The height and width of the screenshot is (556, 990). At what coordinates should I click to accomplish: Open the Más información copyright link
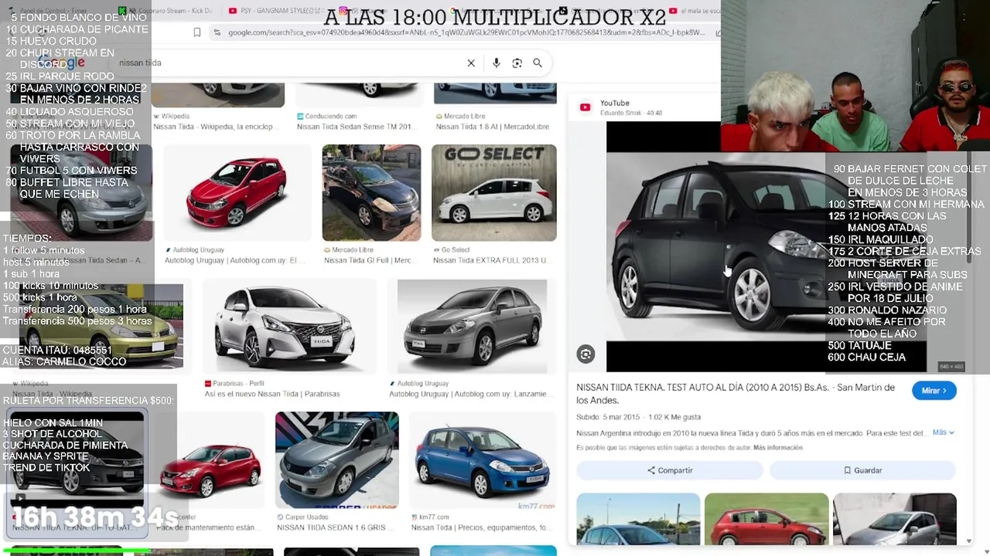click(x=777, y=448)
